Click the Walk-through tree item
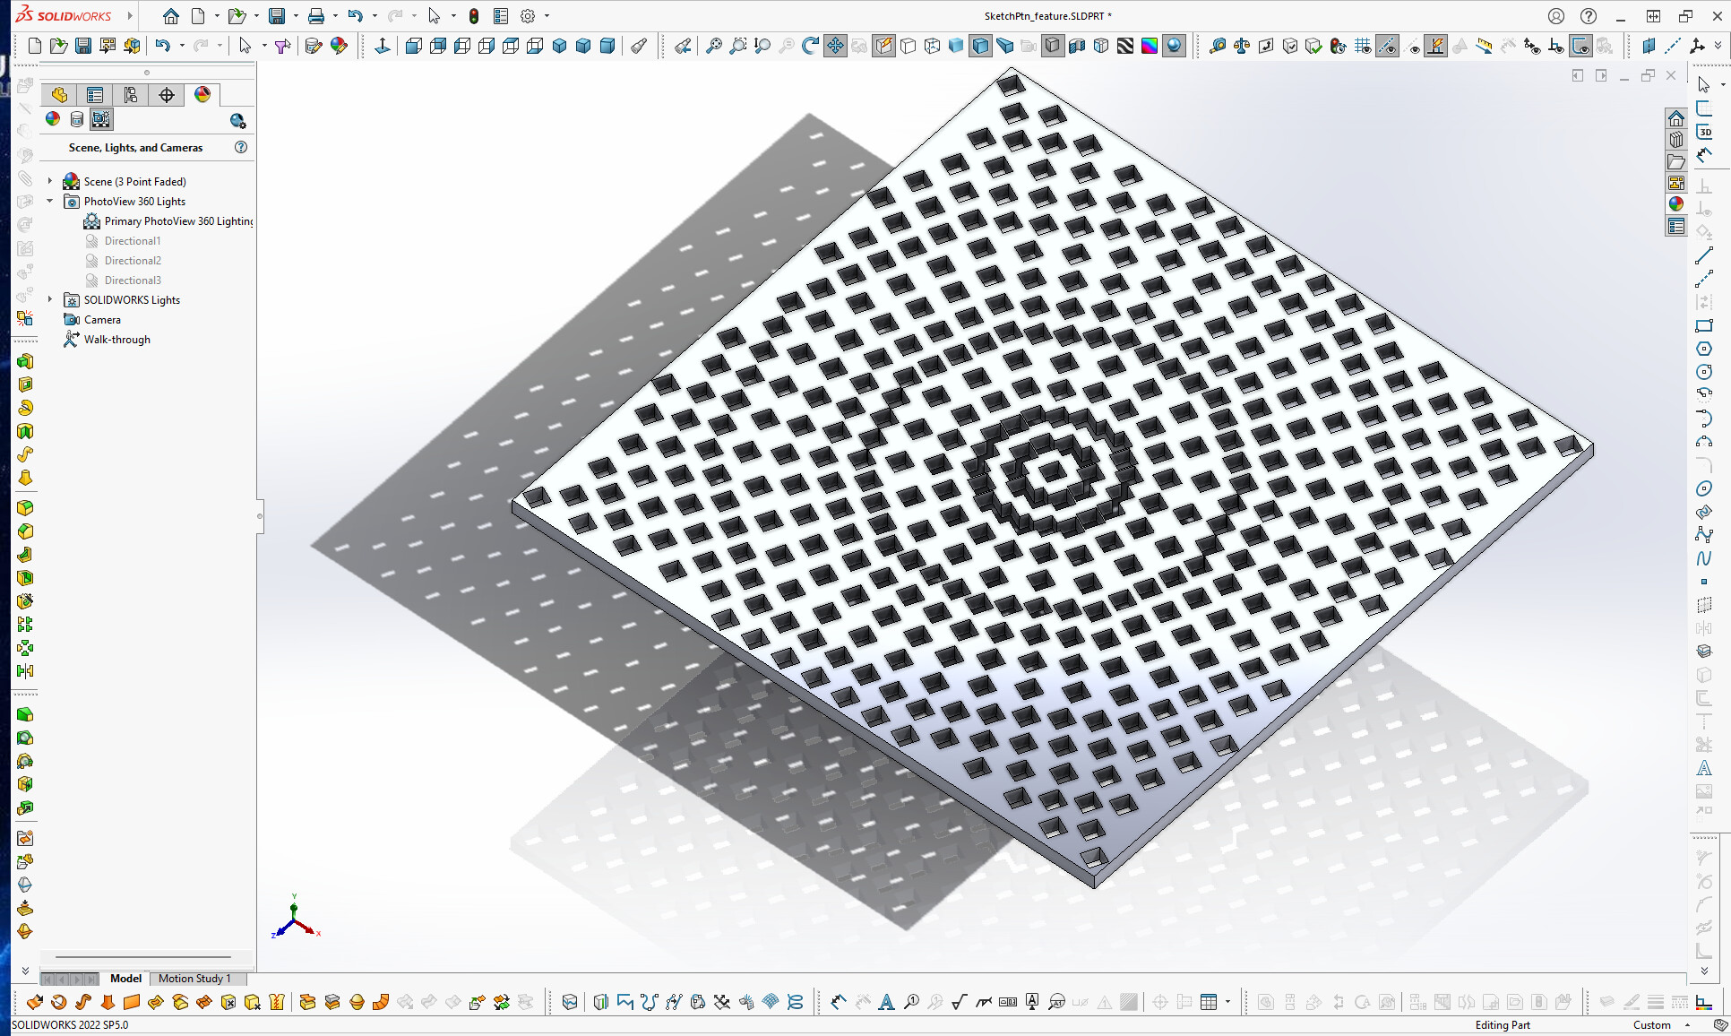This screenshot has height=1036, width=1731. (116, 340)
